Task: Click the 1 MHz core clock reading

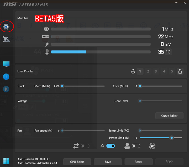Action: [x=168, y=29]
